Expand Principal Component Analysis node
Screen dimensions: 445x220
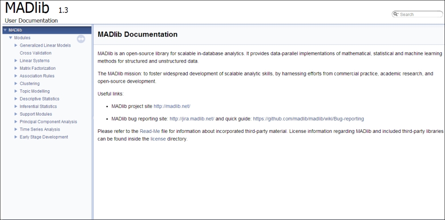point(16,122)
